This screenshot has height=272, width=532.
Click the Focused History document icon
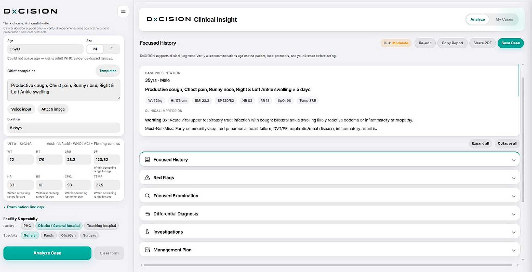click(147, 159)
